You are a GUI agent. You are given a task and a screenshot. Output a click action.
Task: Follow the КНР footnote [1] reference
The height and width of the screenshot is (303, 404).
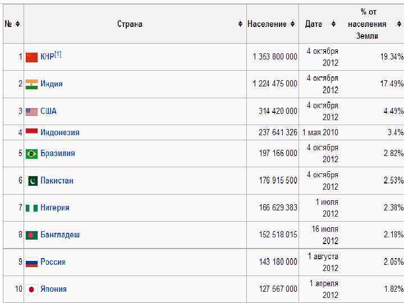coord(58,54)
